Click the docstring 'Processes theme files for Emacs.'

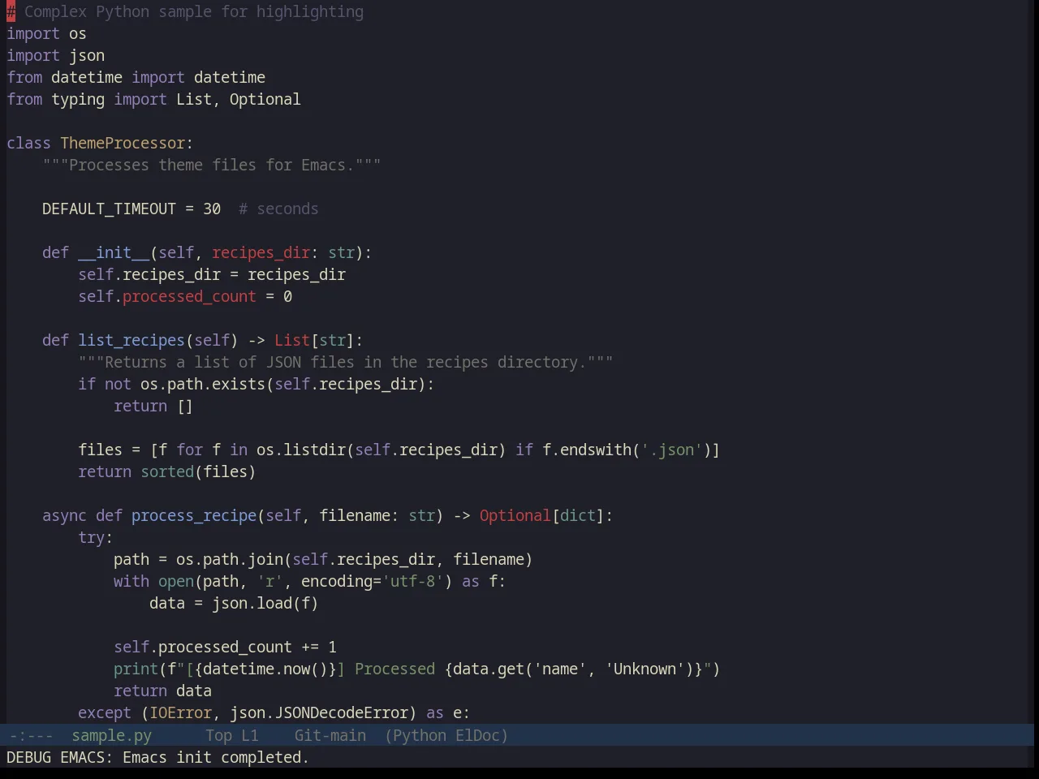coord(211,165)
